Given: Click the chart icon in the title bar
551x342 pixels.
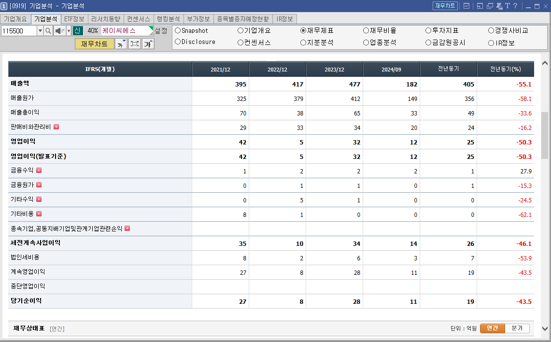Looking at the screenshot, I should tap(466, 5).
